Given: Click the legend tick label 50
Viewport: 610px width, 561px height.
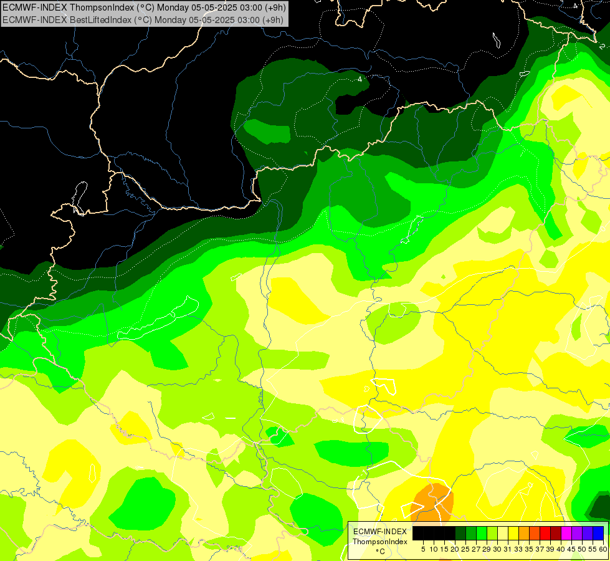Looking at the screenshot, I should pos(582,549).
